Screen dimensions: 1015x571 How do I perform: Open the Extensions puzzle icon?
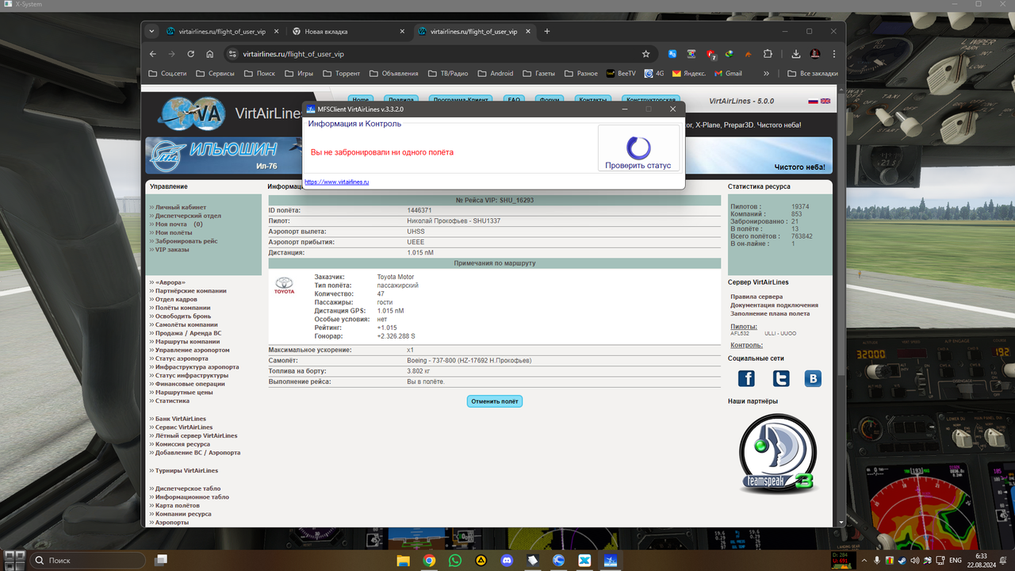pyautogui.click(x=768, y=54)
